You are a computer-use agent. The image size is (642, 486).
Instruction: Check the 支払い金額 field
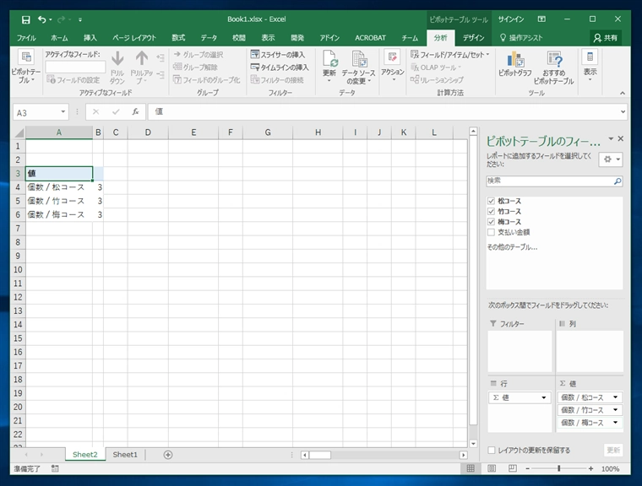[491, 232]
